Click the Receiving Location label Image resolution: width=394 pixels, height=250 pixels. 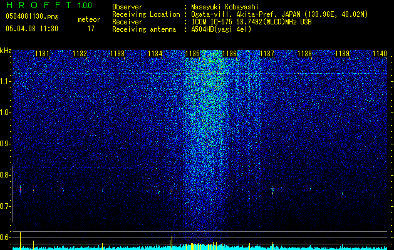coord(146,14)
